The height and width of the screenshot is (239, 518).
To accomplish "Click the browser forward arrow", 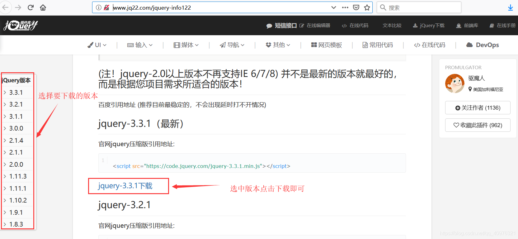I will click(x=18, y=7).
